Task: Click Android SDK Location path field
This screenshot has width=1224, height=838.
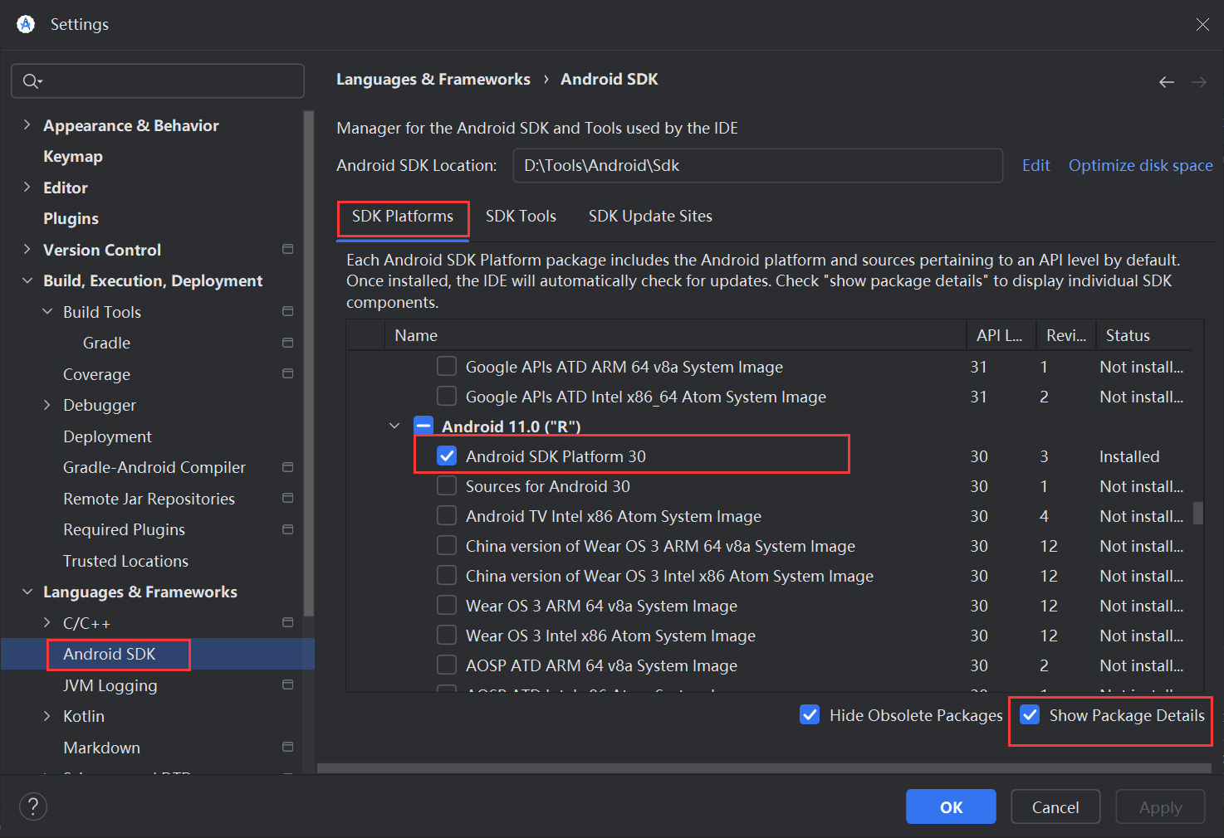Action: point(757,165)
